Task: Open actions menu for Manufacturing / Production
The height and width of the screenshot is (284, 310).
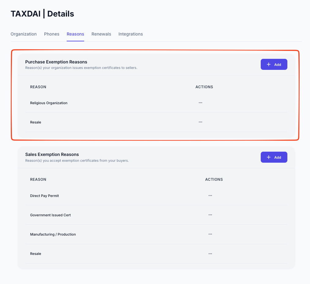Action: 210,234
